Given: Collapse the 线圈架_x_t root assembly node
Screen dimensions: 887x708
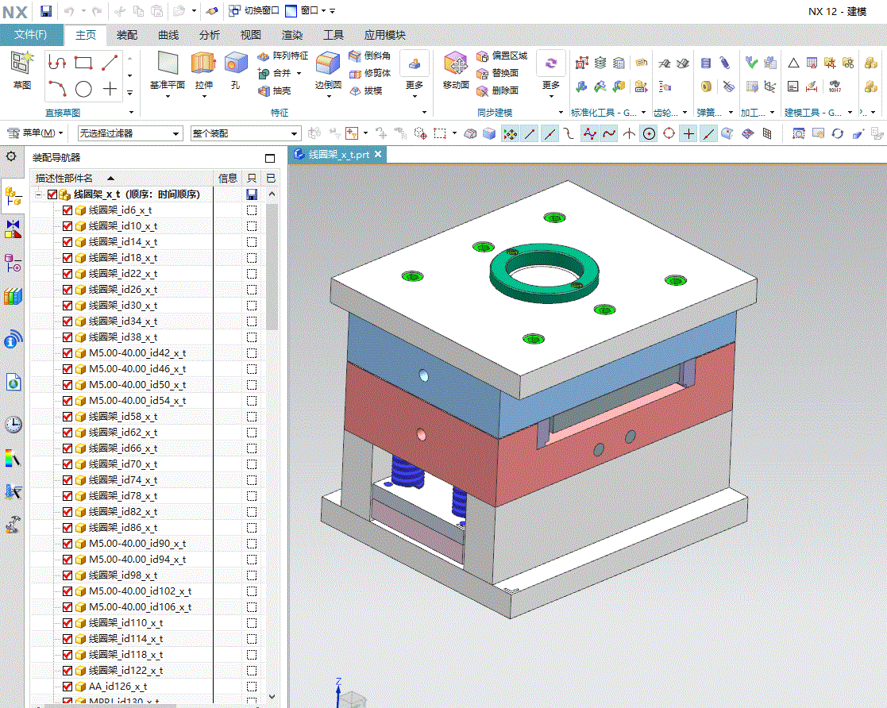Looking at the screenshot, I should coord(37,194).
